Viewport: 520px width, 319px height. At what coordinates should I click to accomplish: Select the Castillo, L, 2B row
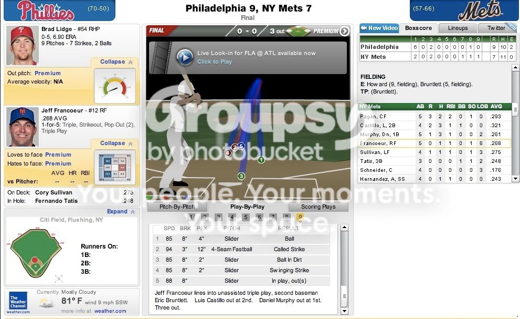click(435, 126)
